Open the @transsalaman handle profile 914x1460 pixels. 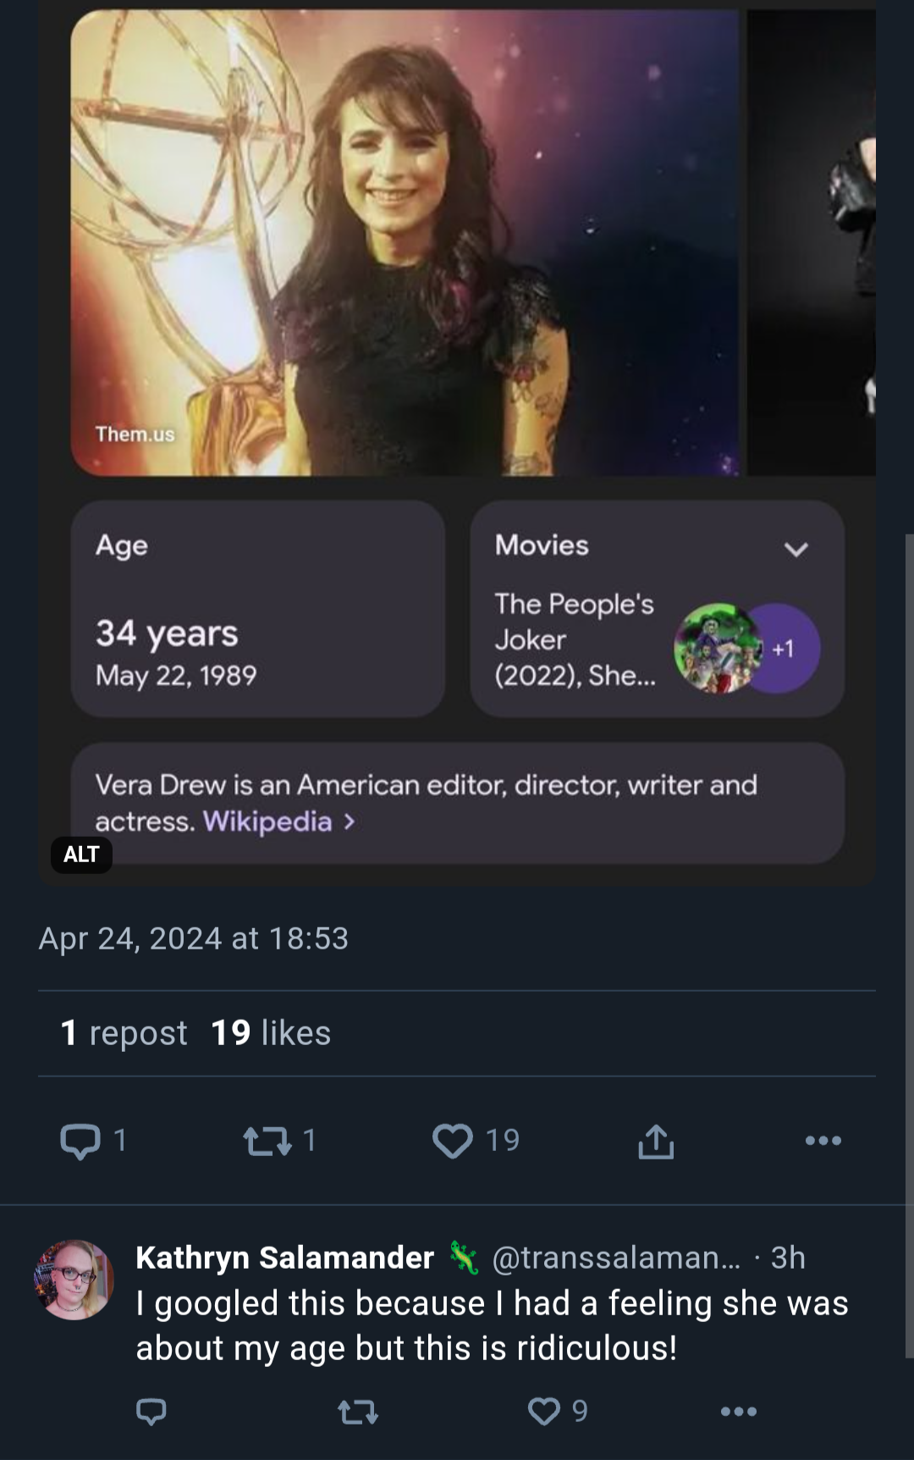point(616,1258)
